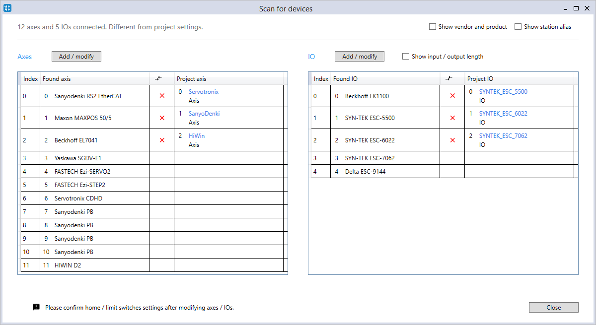Click the red X beside Beckhoff EK1100
The image size is (596, 325).
coord(452,96)
